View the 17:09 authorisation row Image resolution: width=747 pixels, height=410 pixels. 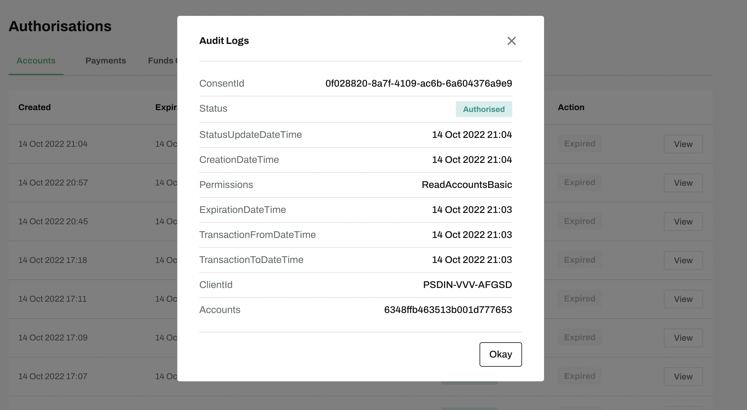point(683,338)
